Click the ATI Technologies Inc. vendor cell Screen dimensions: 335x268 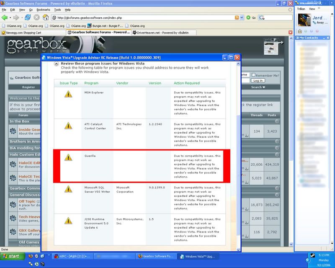coord(129,126)
